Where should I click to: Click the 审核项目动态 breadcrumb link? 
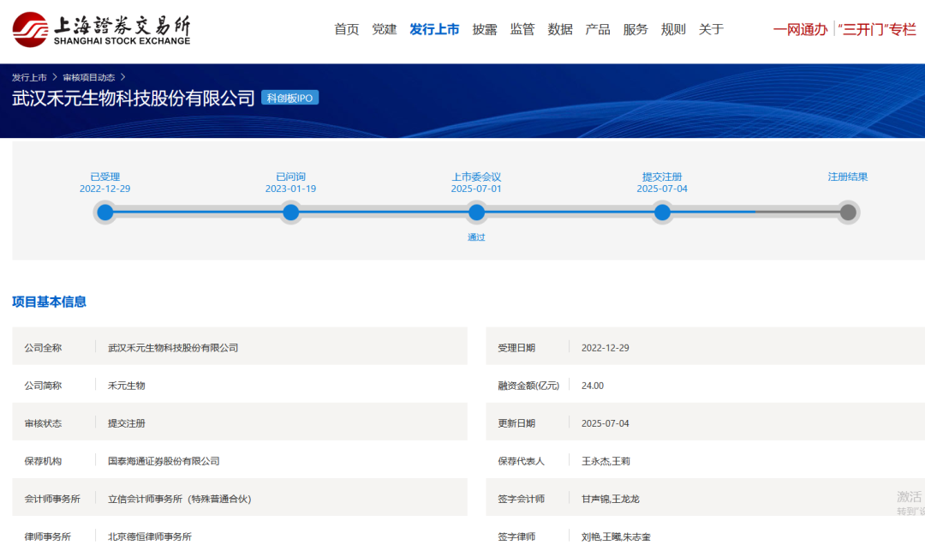point(88,77)
